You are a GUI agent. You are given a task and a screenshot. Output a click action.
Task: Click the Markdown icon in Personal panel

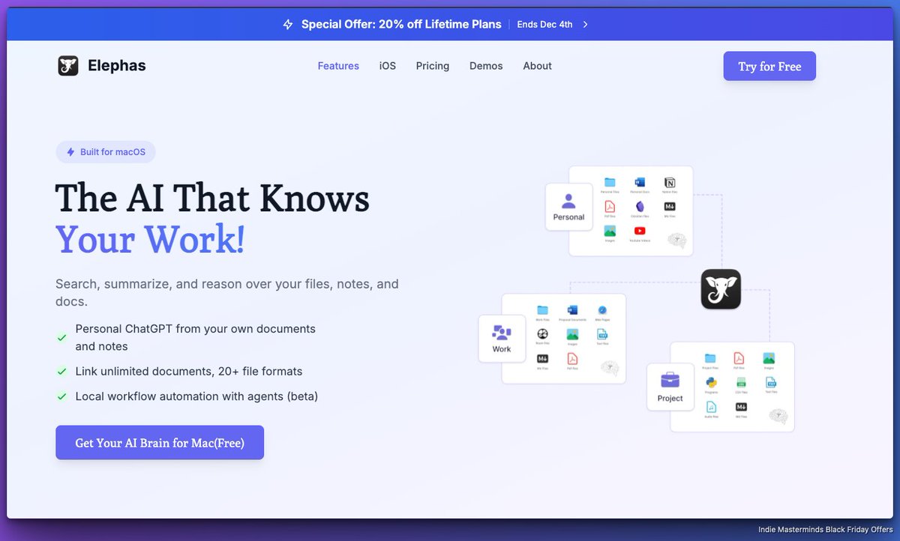pyautogui.click(x=670, y=207)
